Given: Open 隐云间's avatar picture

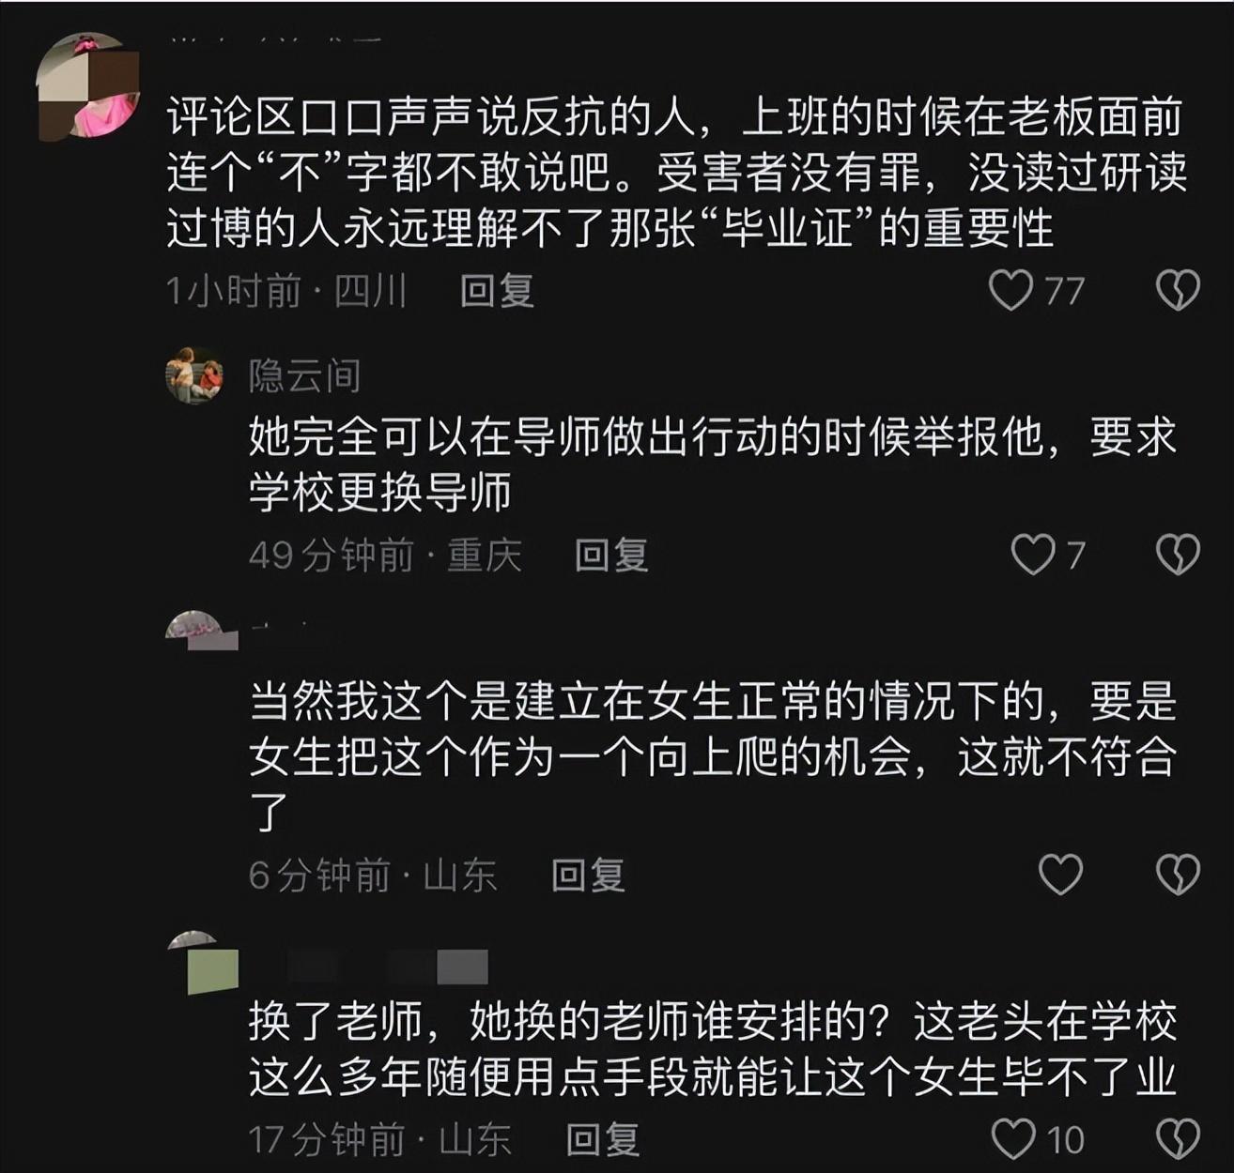Looking at the screenshot, I should (x=194, y=375).
